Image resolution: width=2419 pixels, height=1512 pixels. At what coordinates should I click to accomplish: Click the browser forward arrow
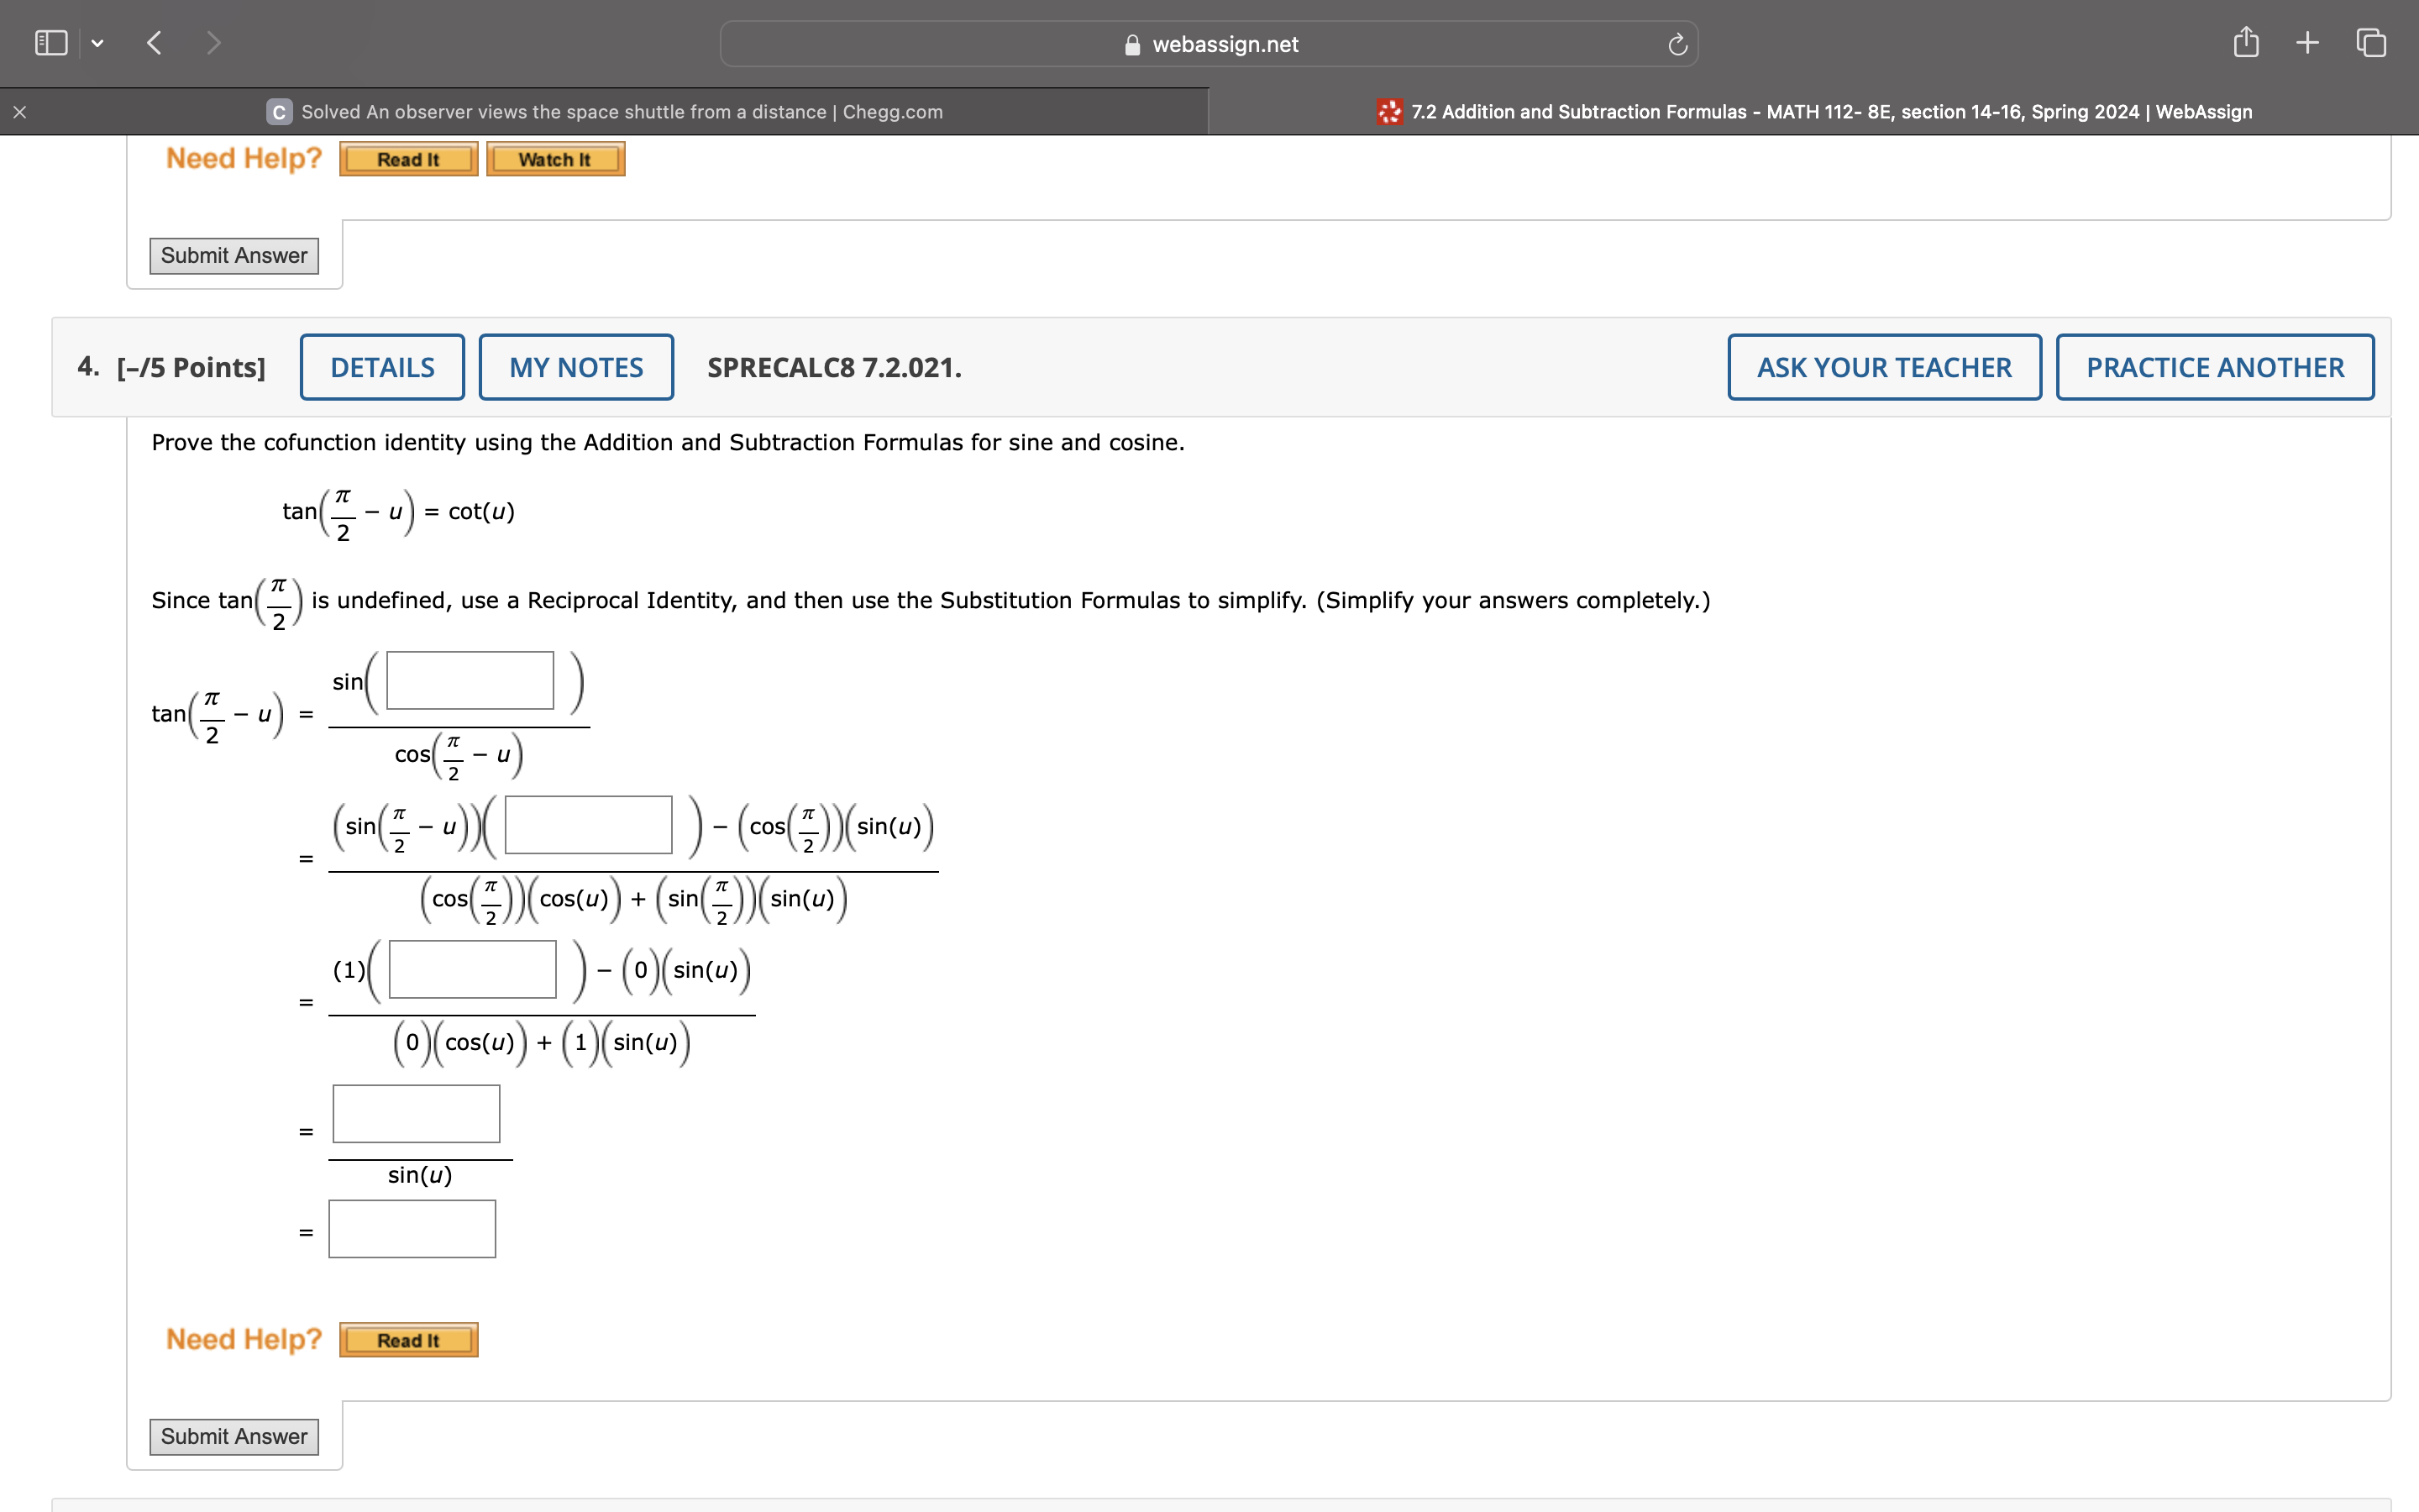pos(213,43)
